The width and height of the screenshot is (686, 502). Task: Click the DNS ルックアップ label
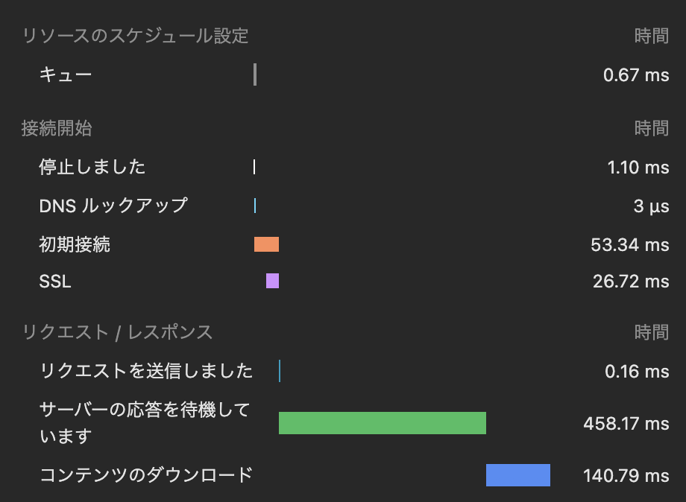(x=113, y=206)
